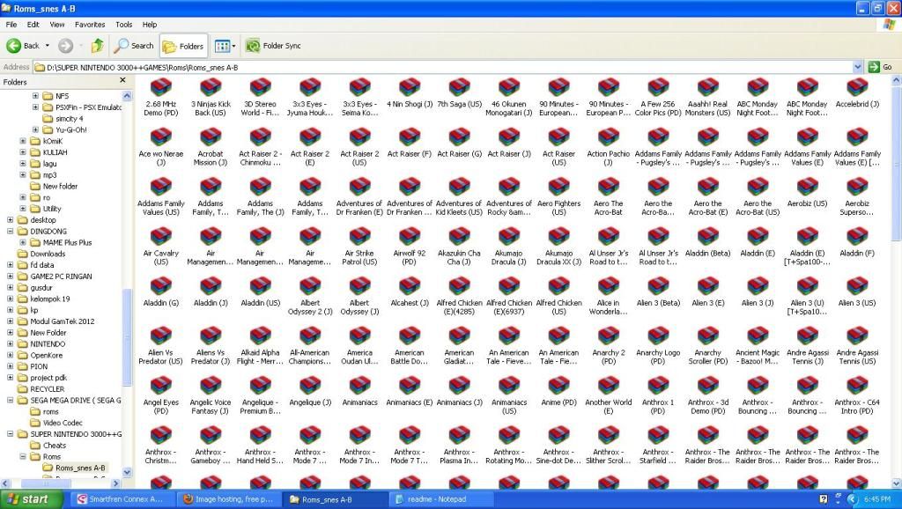Select the 7th Saga (US) archive

tap(459, 93)
